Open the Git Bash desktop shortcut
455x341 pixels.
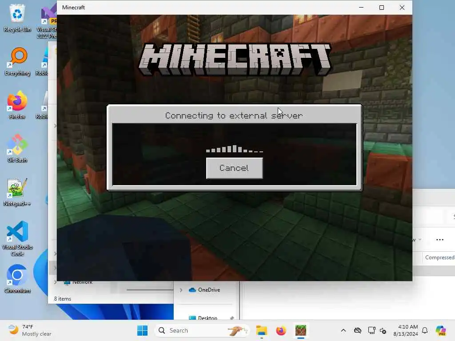17,148
